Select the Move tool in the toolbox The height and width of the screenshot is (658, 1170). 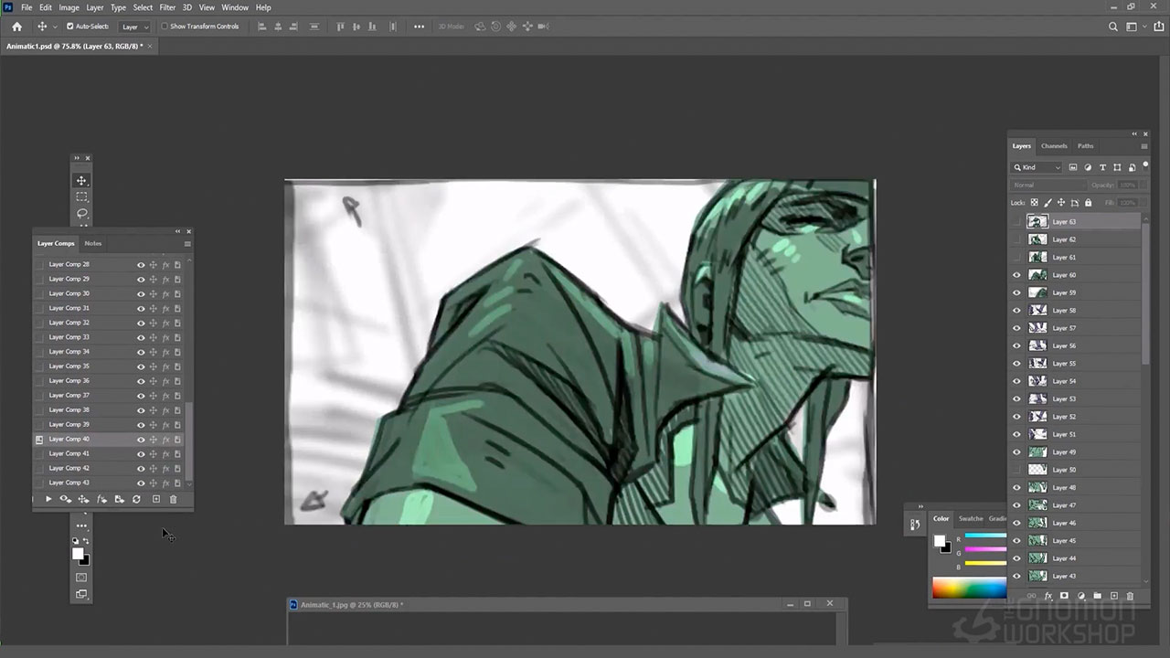[81, 181]
